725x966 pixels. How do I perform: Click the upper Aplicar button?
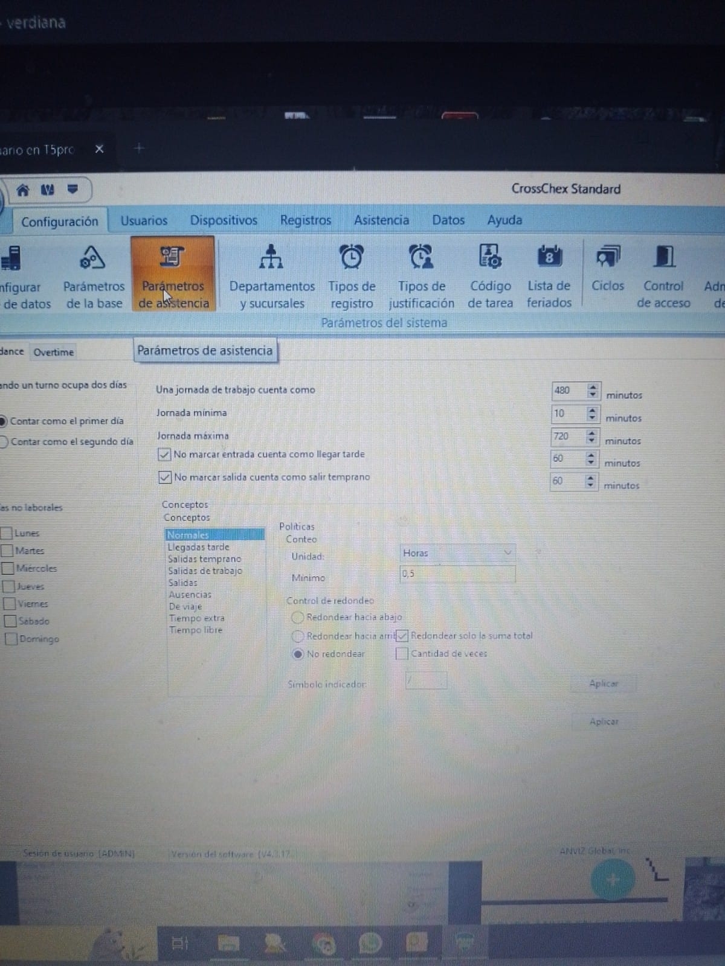604,683
